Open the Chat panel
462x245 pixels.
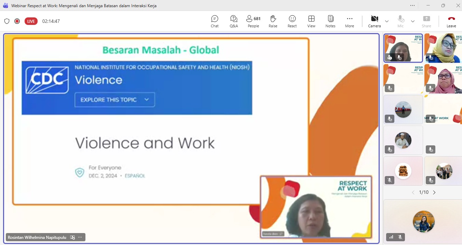click(x=215, y=21)
